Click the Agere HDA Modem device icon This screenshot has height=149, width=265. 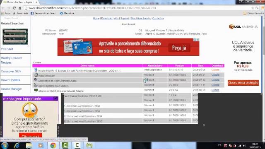[x=36, y=85]
